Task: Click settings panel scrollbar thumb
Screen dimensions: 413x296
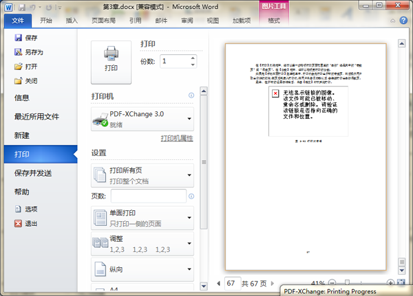Action: 204,162
